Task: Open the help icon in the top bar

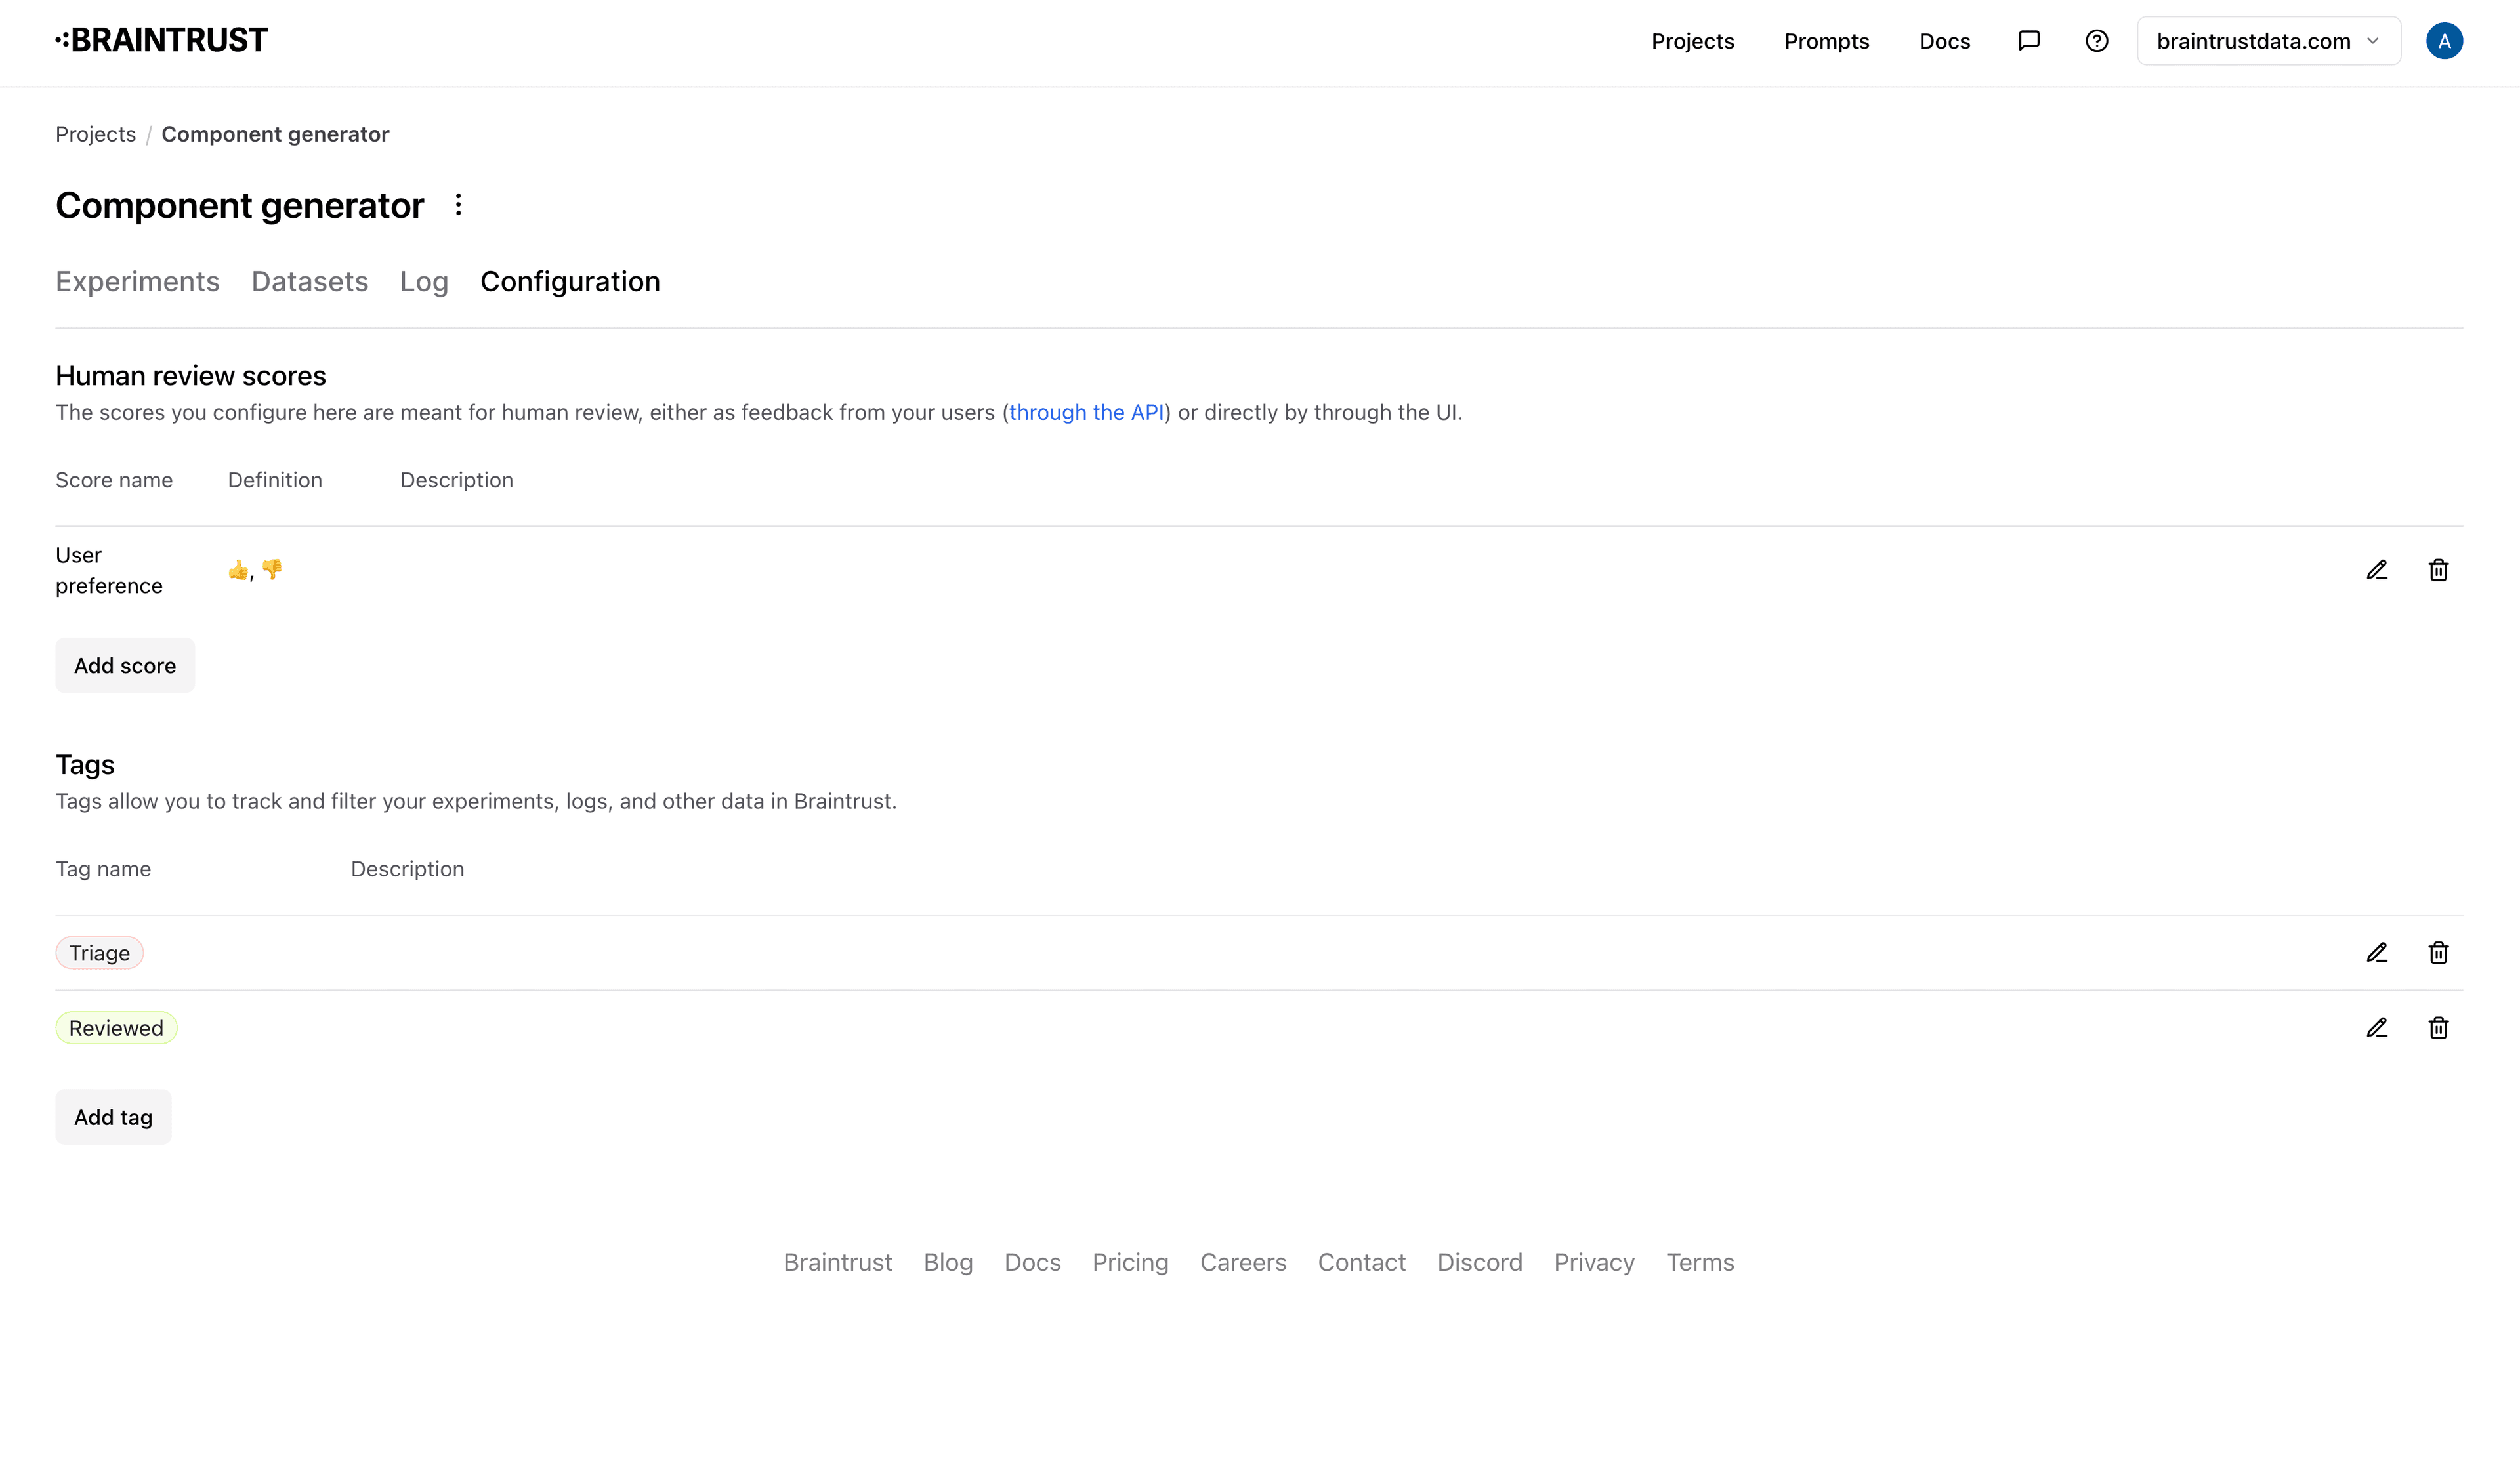Action: click(x=2096, y=41)
